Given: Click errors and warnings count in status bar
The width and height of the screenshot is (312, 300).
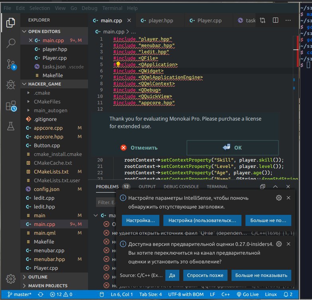Looking at the screenshot, I should [61, 294].
